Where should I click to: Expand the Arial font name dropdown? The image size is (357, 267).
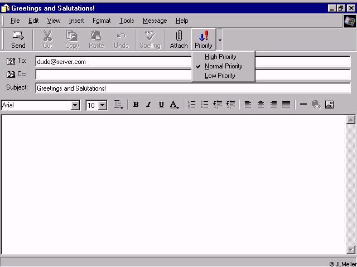point(75,105)
